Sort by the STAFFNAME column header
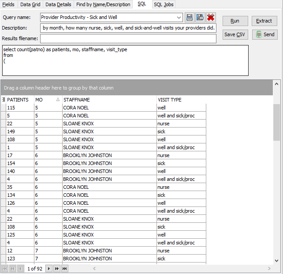This screenshot has height=274, width=283. 109,100
